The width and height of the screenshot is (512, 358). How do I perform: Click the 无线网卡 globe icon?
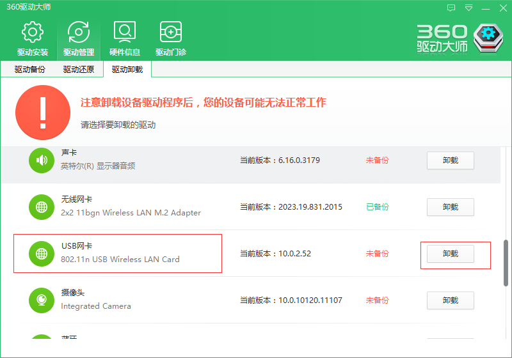pos(42,207)
